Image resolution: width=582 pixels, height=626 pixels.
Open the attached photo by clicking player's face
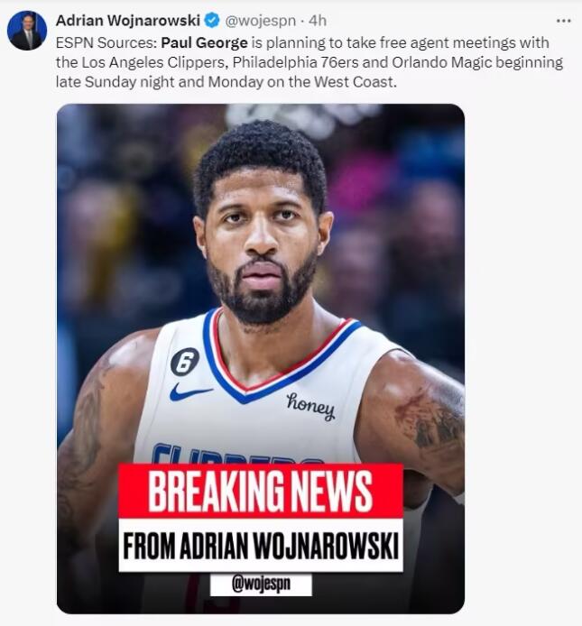[262, 240]
